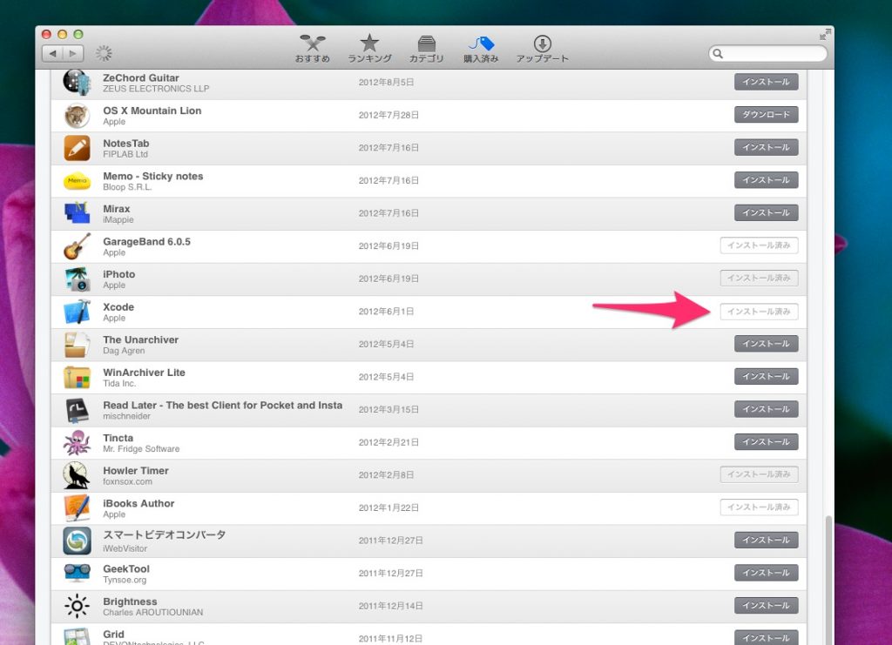Click the date 2012年6月1日

(x=386, y=312)
